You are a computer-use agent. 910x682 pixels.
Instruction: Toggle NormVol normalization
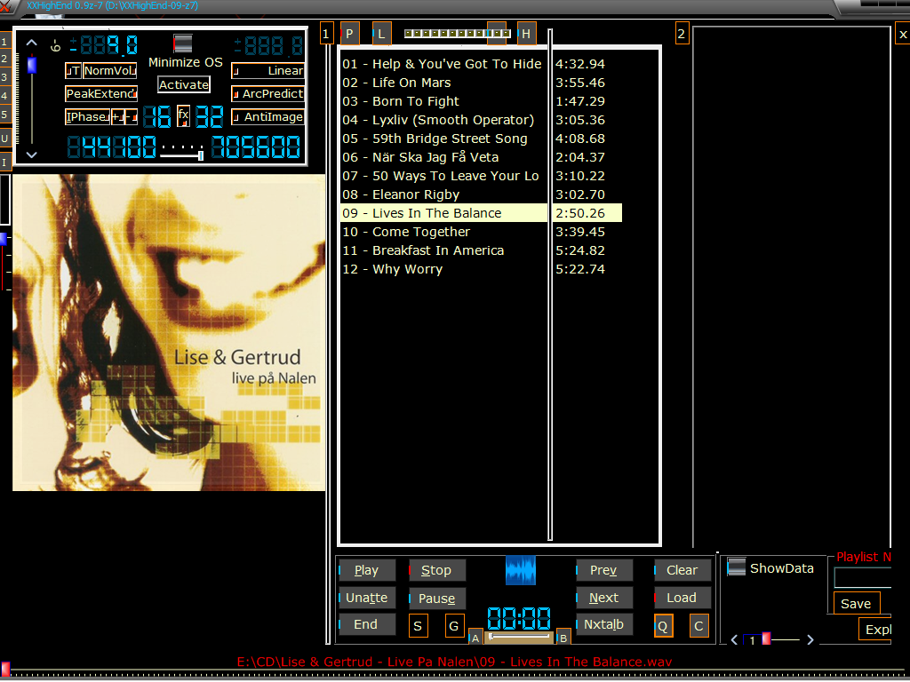[x=109, y=71]
